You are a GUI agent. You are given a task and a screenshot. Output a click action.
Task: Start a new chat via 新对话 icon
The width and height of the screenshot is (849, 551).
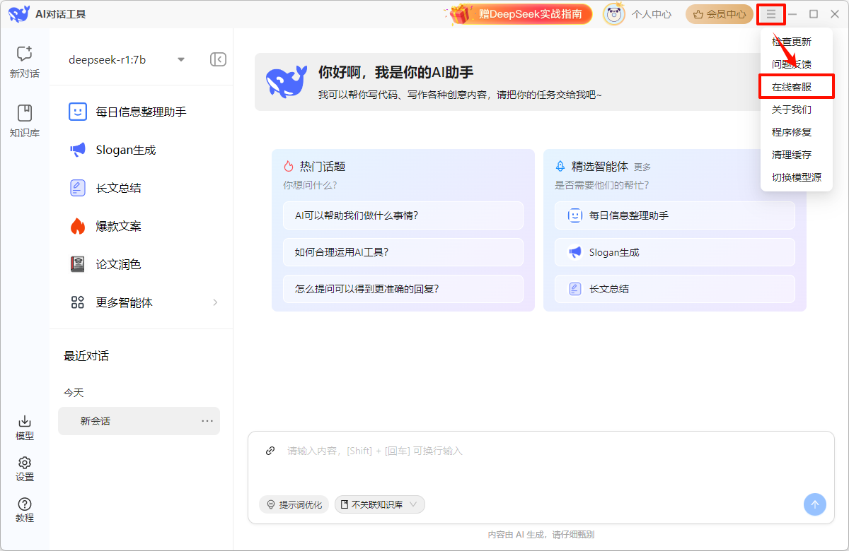24,61
